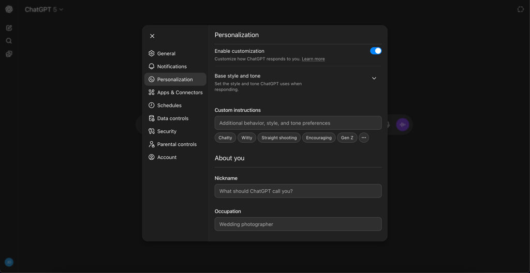Go to the Account tab
The image size is (530, 273).
pyautogui.click(x=175, y=157)
